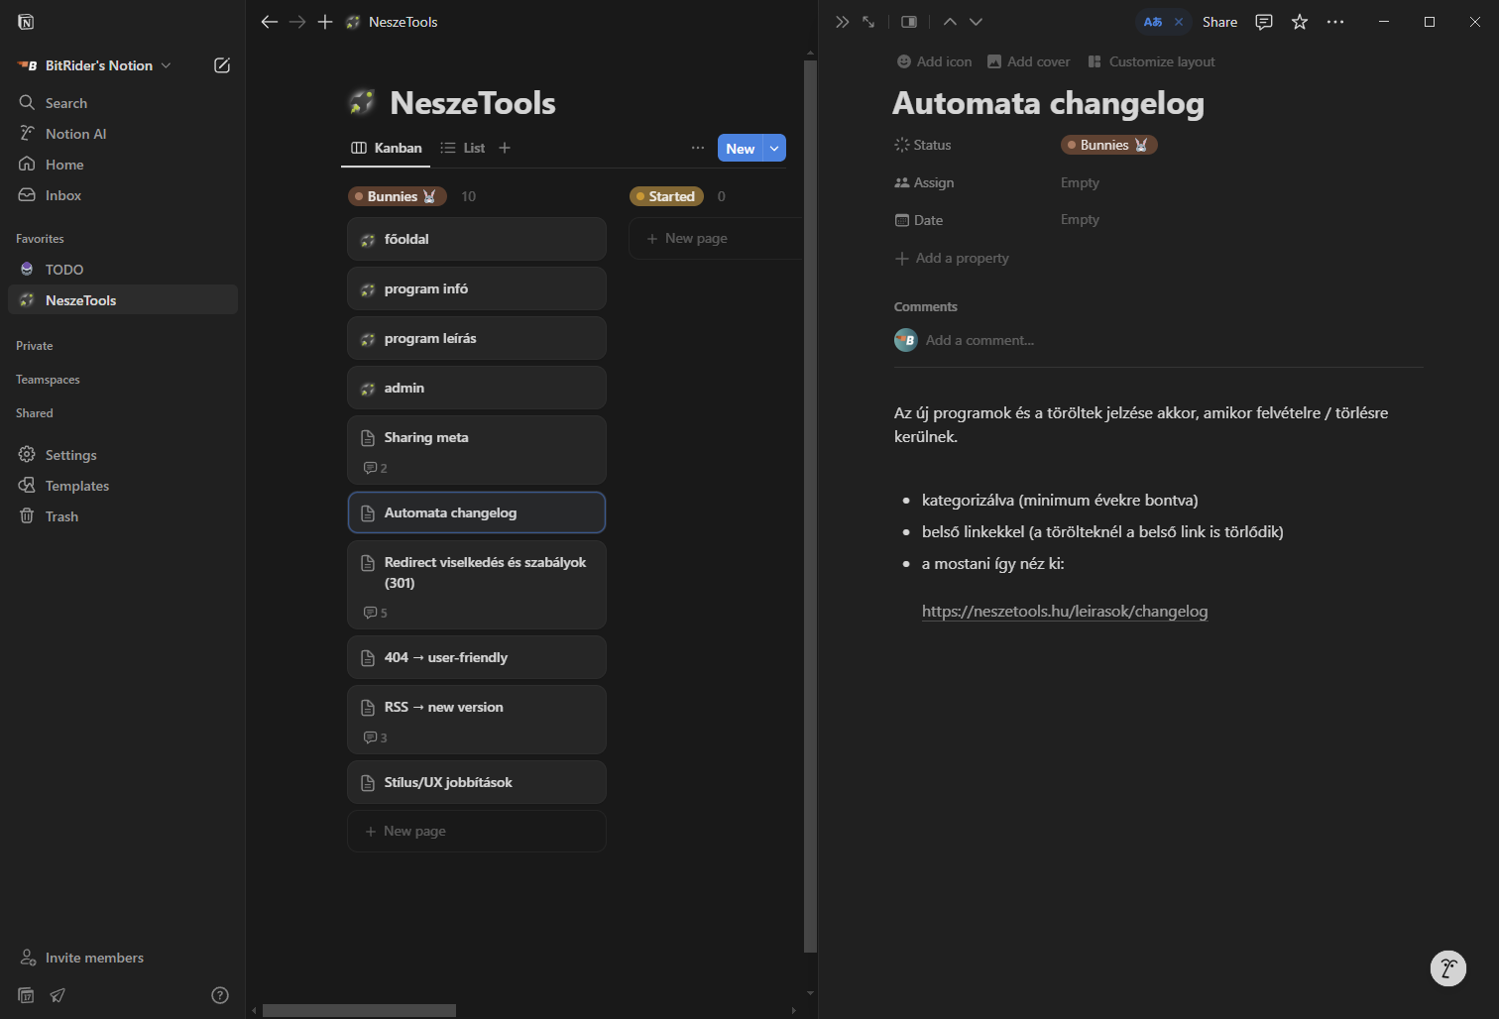Screen dimensions: 1499x1019
Task: Open the page in full view with expand arrows
Action: point(868,22)
